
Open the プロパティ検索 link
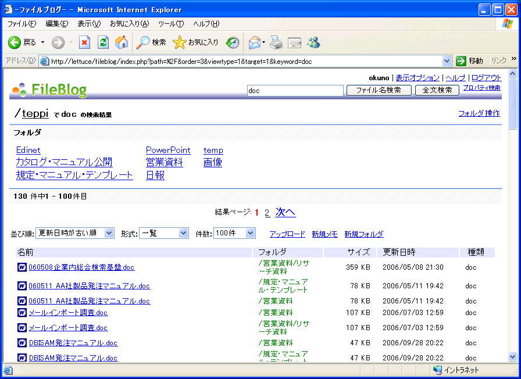[x=482, y=88]
